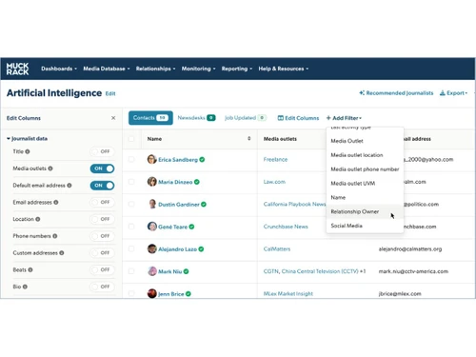This screenshot has width=476, height=357.
Task: Click Dustin Gardiner's avatar photo
Action: (152, 204)
